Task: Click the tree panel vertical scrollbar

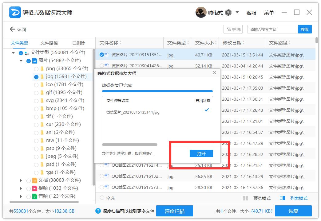Action: click(94, 117)
